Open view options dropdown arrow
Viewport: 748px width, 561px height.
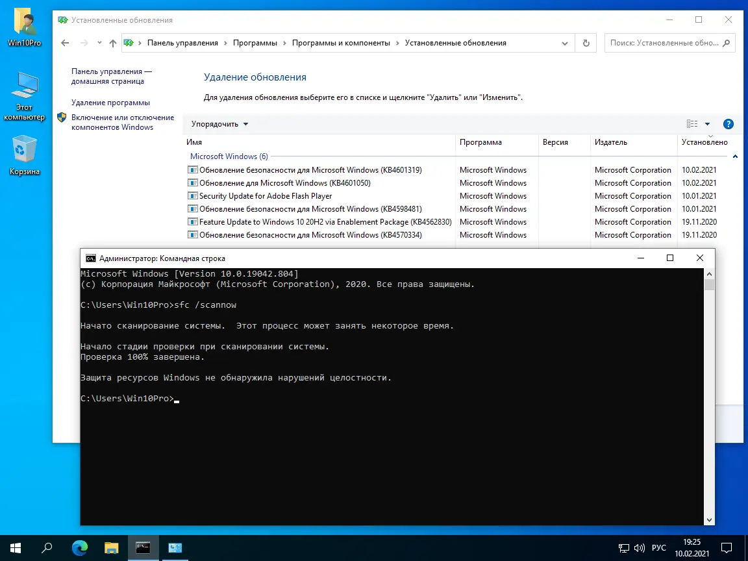click(708, 124)
